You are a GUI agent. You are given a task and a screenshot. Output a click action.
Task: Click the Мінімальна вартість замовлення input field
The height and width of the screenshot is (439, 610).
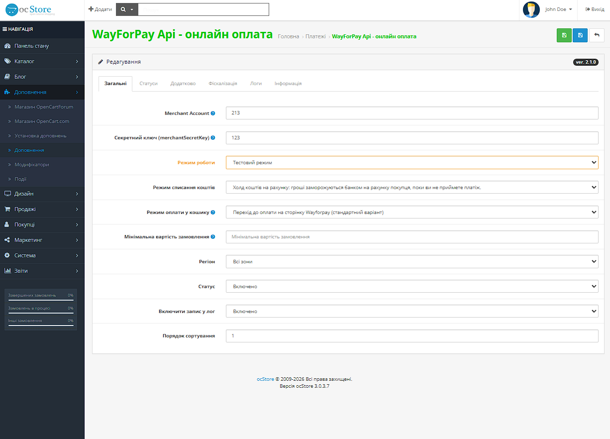tap(412, 237)
